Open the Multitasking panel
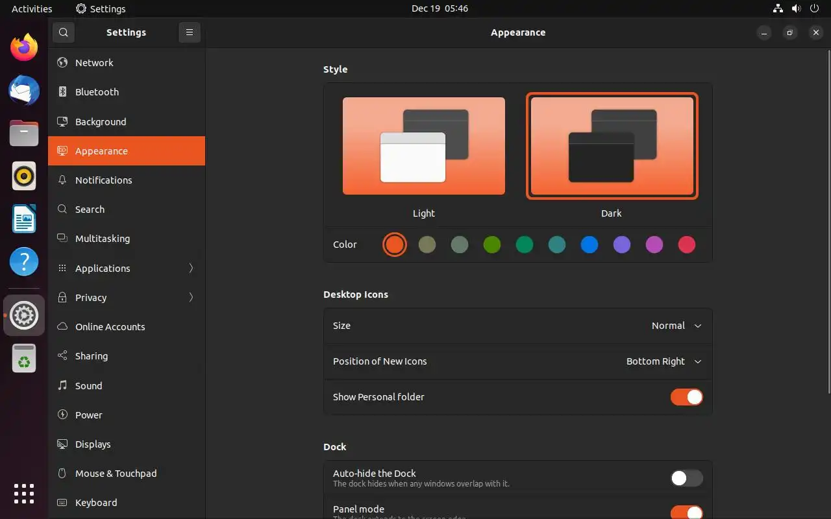The width and height of the screenshot is (831, 519). pyautogui.click(x=127, y=238)
